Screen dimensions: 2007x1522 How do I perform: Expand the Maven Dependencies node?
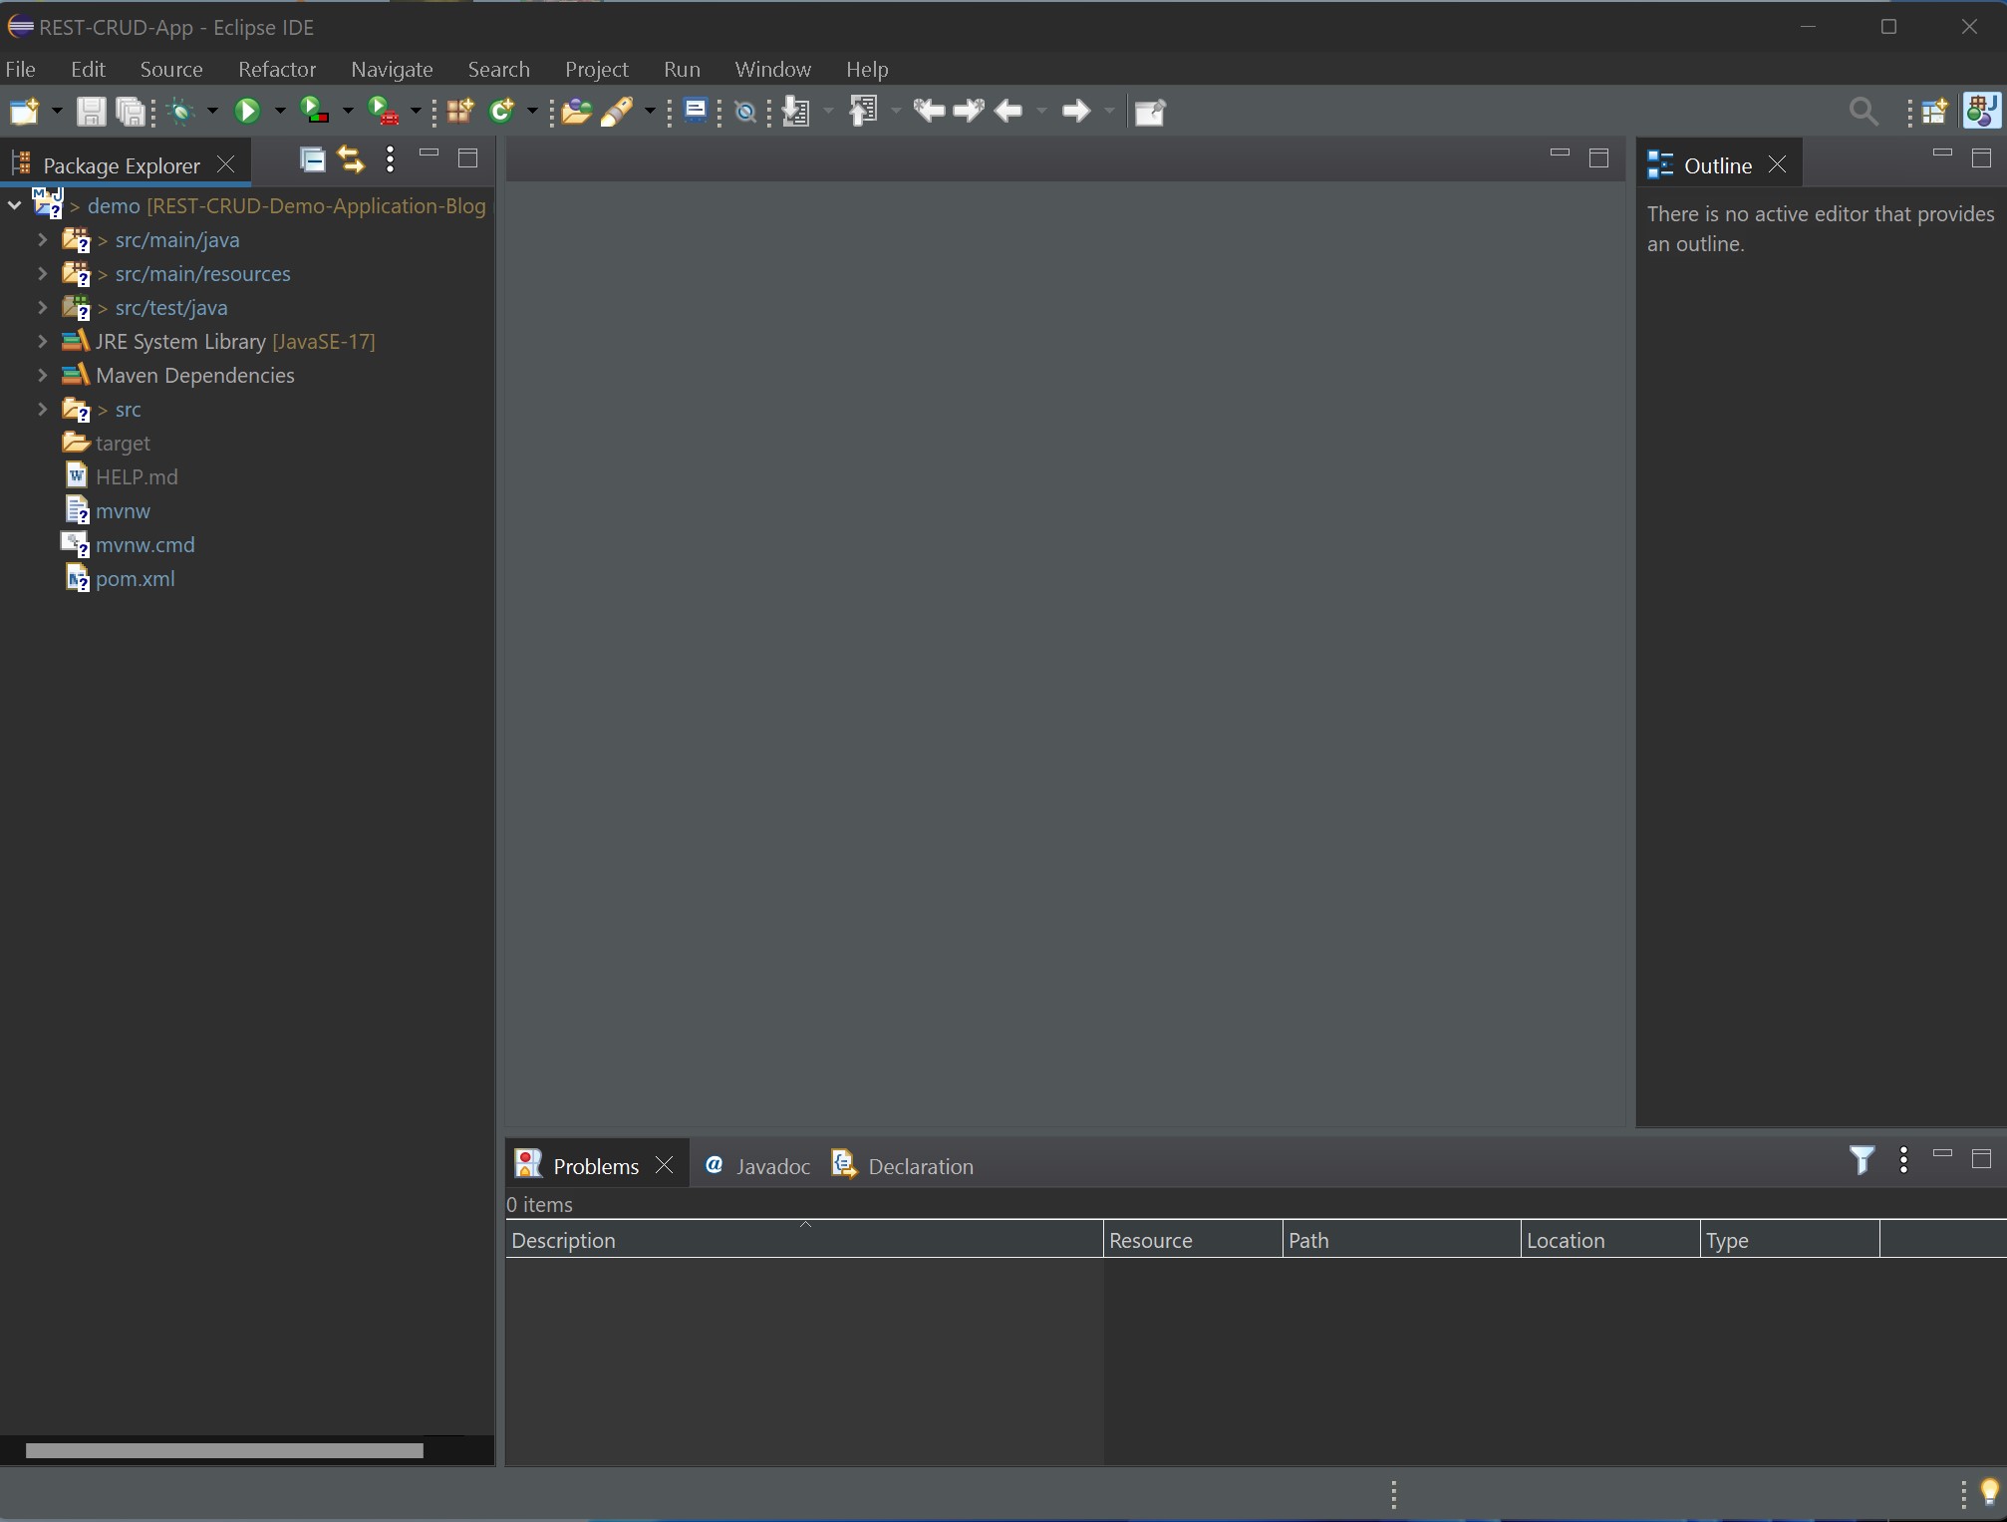(42, 376)
